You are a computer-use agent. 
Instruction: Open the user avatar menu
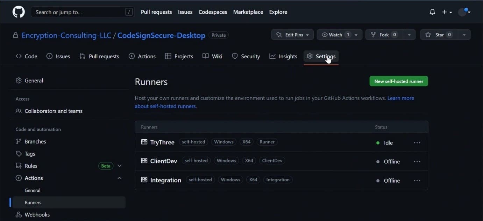coord(464,12)
